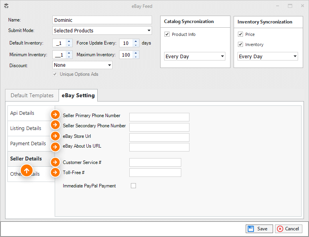Click the eBay About Us URL field
Viewport: 309px width, 237px height.
point(159,147)
